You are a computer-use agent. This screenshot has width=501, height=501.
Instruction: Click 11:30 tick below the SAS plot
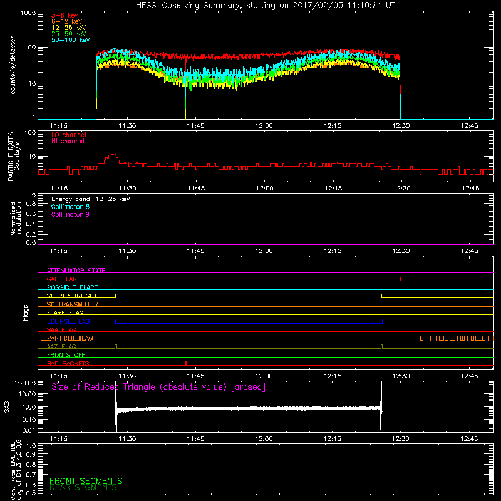coord(127,439)
